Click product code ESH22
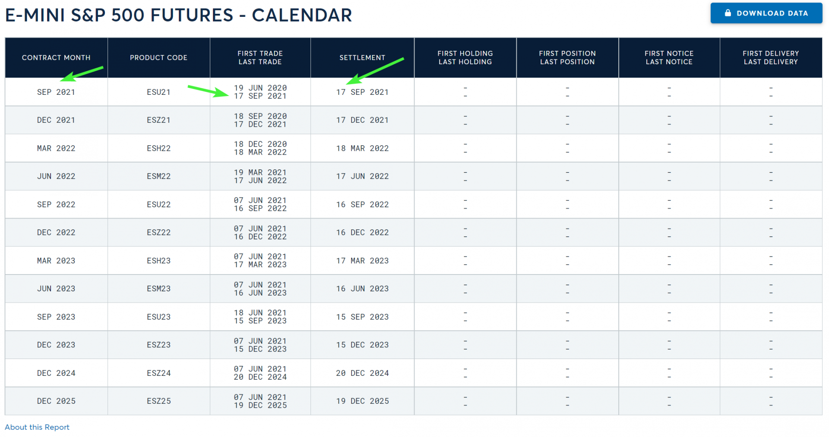 (158, 148)
